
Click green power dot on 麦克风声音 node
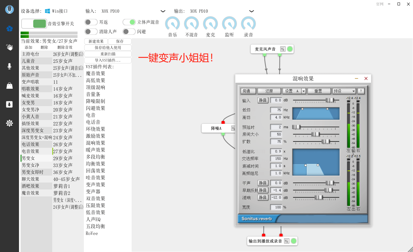coord(290,49)
